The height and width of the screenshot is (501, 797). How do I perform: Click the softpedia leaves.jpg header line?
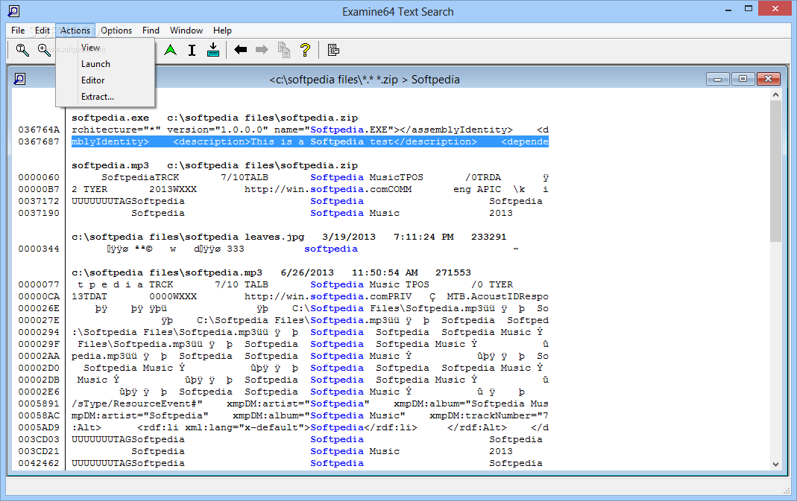289,237
